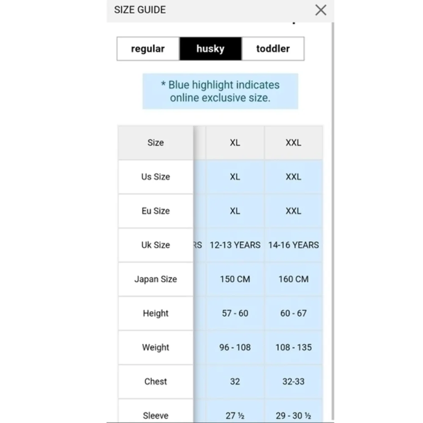Click the Eu Size row label
This screenshot has width=423, height=423.
(156, 211)
